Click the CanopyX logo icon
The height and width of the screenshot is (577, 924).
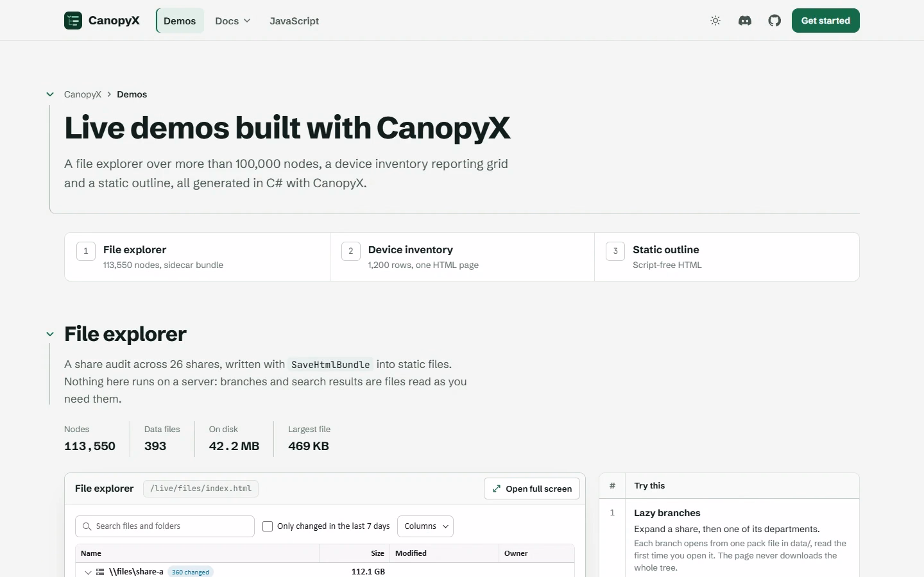point(73,21)
